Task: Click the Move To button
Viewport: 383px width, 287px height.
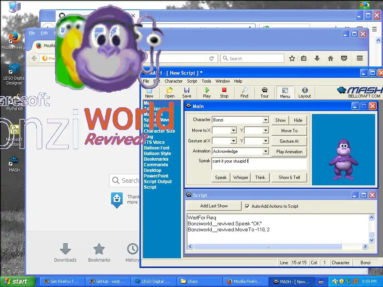Action: click(289, 130)
